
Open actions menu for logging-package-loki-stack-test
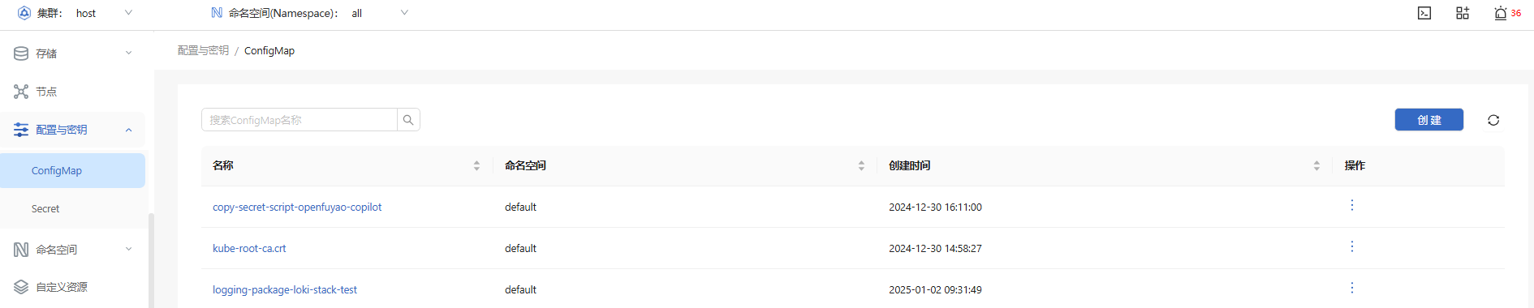[1352, 288]
